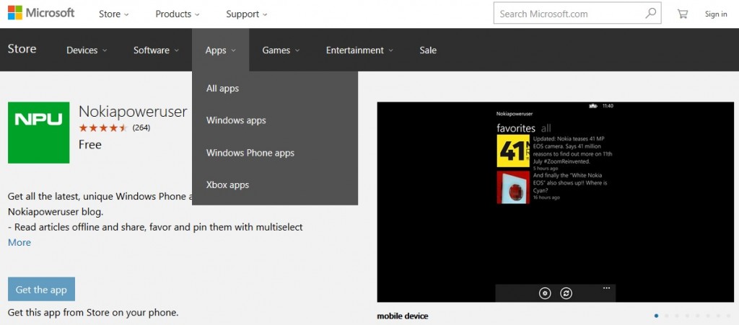Click the Sign in link
739x325 pixels.
(716, 14)
